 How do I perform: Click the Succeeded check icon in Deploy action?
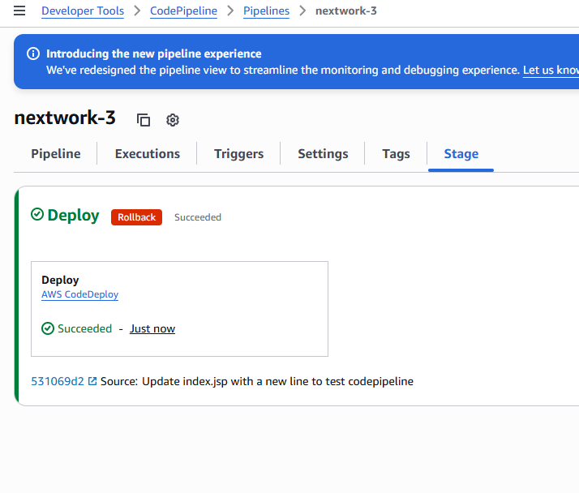point(48,328)
